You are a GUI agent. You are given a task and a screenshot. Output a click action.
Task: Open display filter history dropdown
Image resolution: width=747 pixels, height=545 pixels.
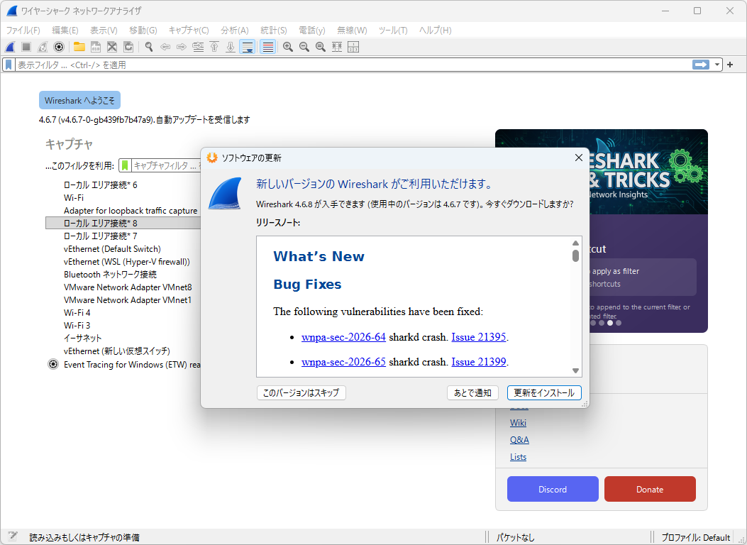(716, 65)
